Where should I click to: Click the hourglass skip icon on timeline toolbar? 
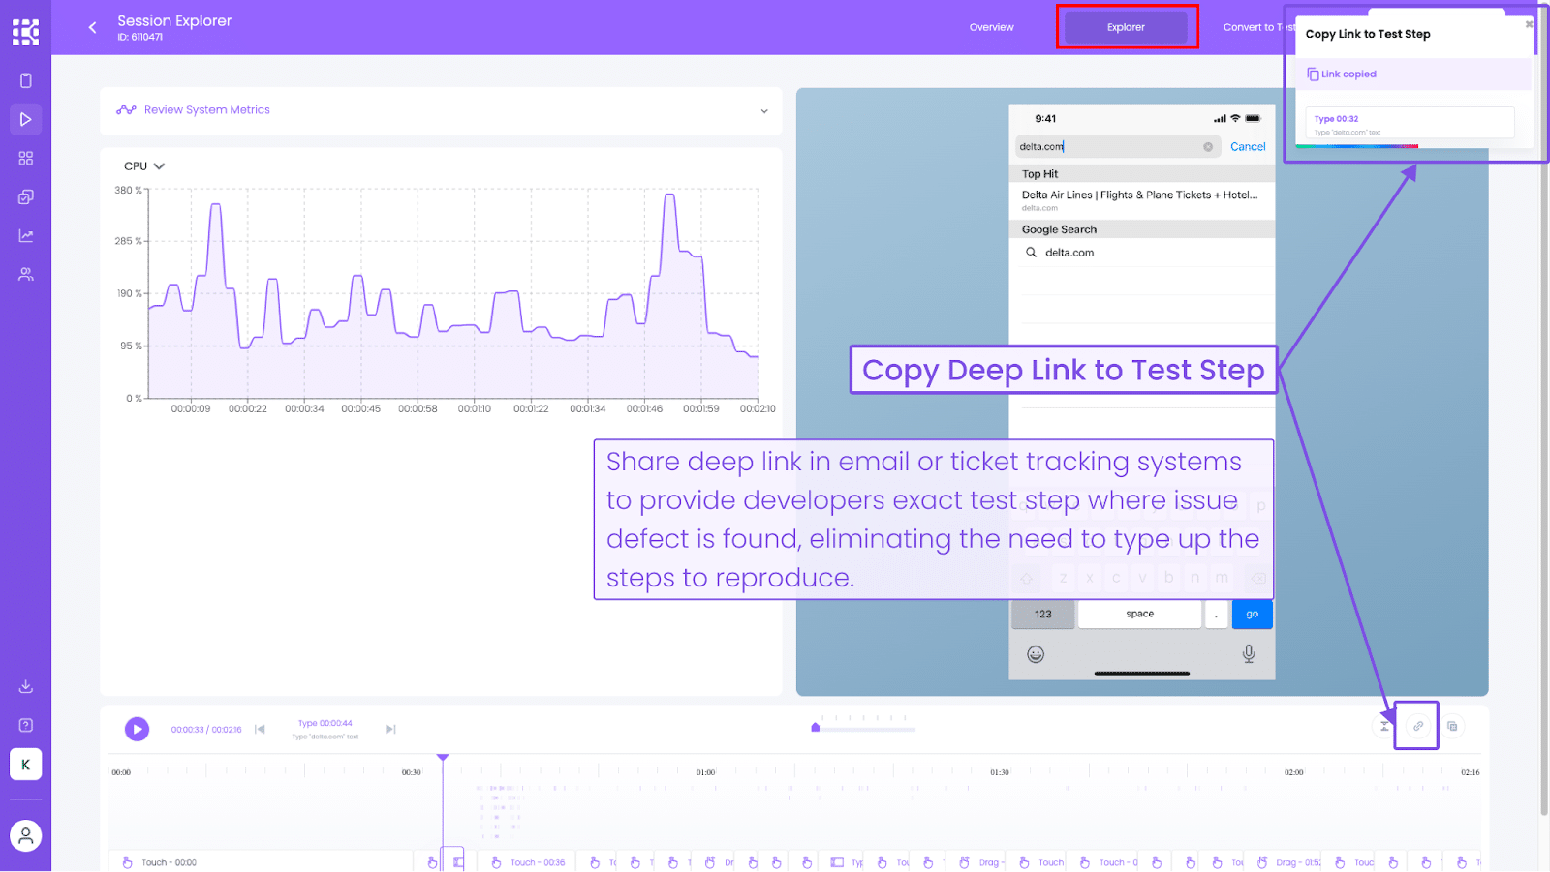pyautogui.click(x=1383, y=726)
